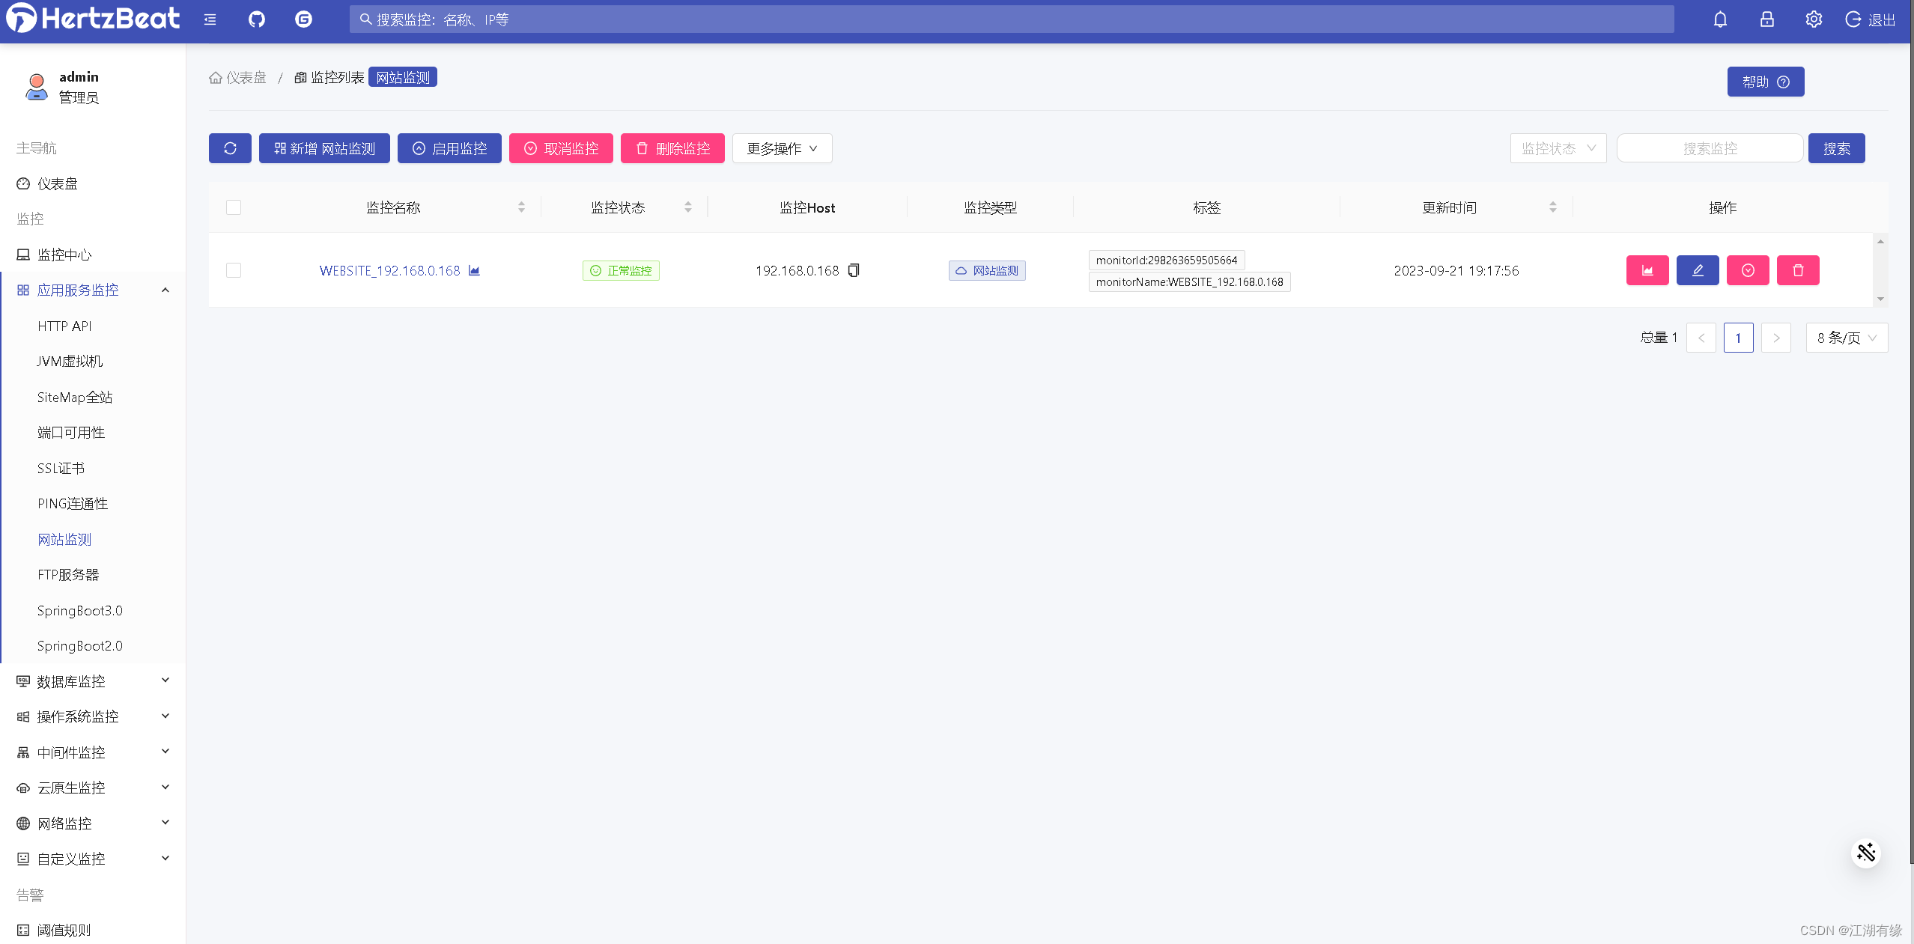The image size is (1914, 944).
Task: Expand 云原生监控 menu group
Action: coord(93,788)
